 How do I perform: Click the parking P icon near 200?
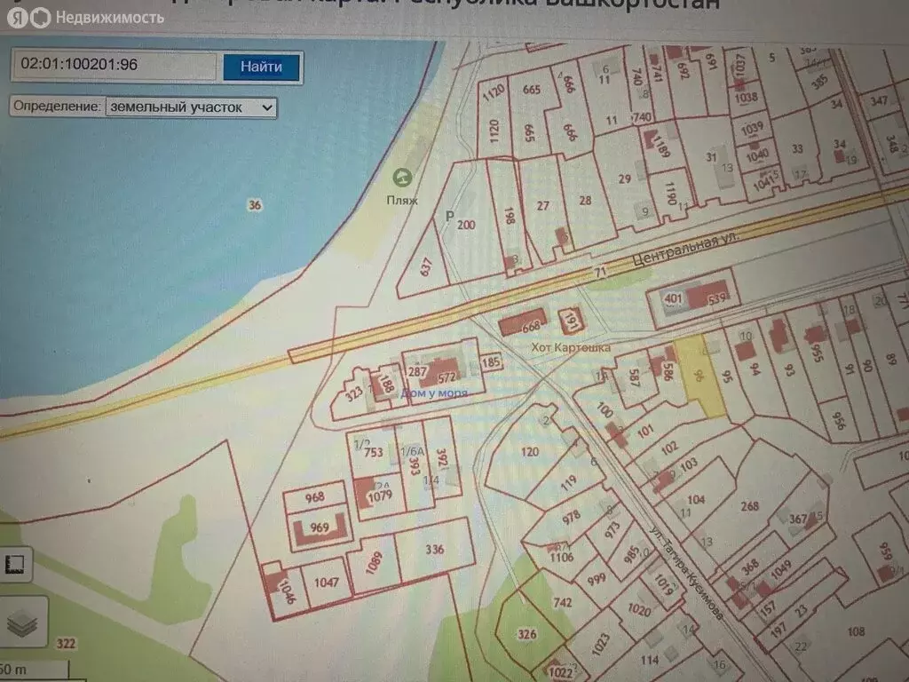coord(449,217)
